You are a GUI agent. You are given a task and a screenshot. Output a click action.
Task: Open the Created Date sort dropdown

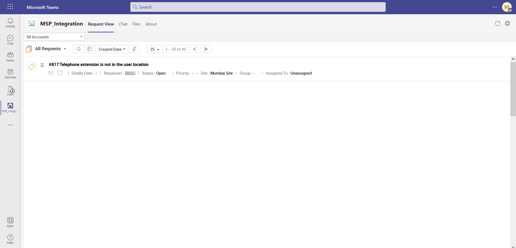coord(112,49)
